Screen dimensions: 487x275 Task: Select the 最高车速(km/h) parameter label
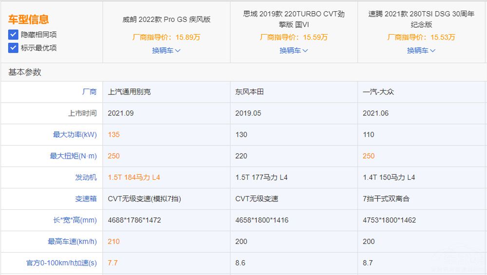(72, 241)
